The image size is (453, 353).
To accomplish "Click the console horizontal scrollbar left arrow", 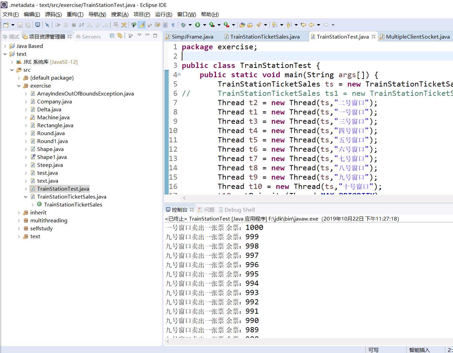I will click(168, 342).
